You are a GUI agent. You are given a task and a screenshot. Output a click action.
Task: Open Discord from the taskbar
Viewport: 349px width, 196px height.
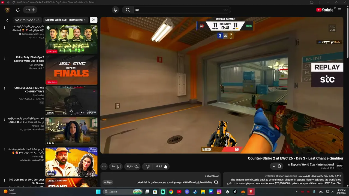(187, 192)
